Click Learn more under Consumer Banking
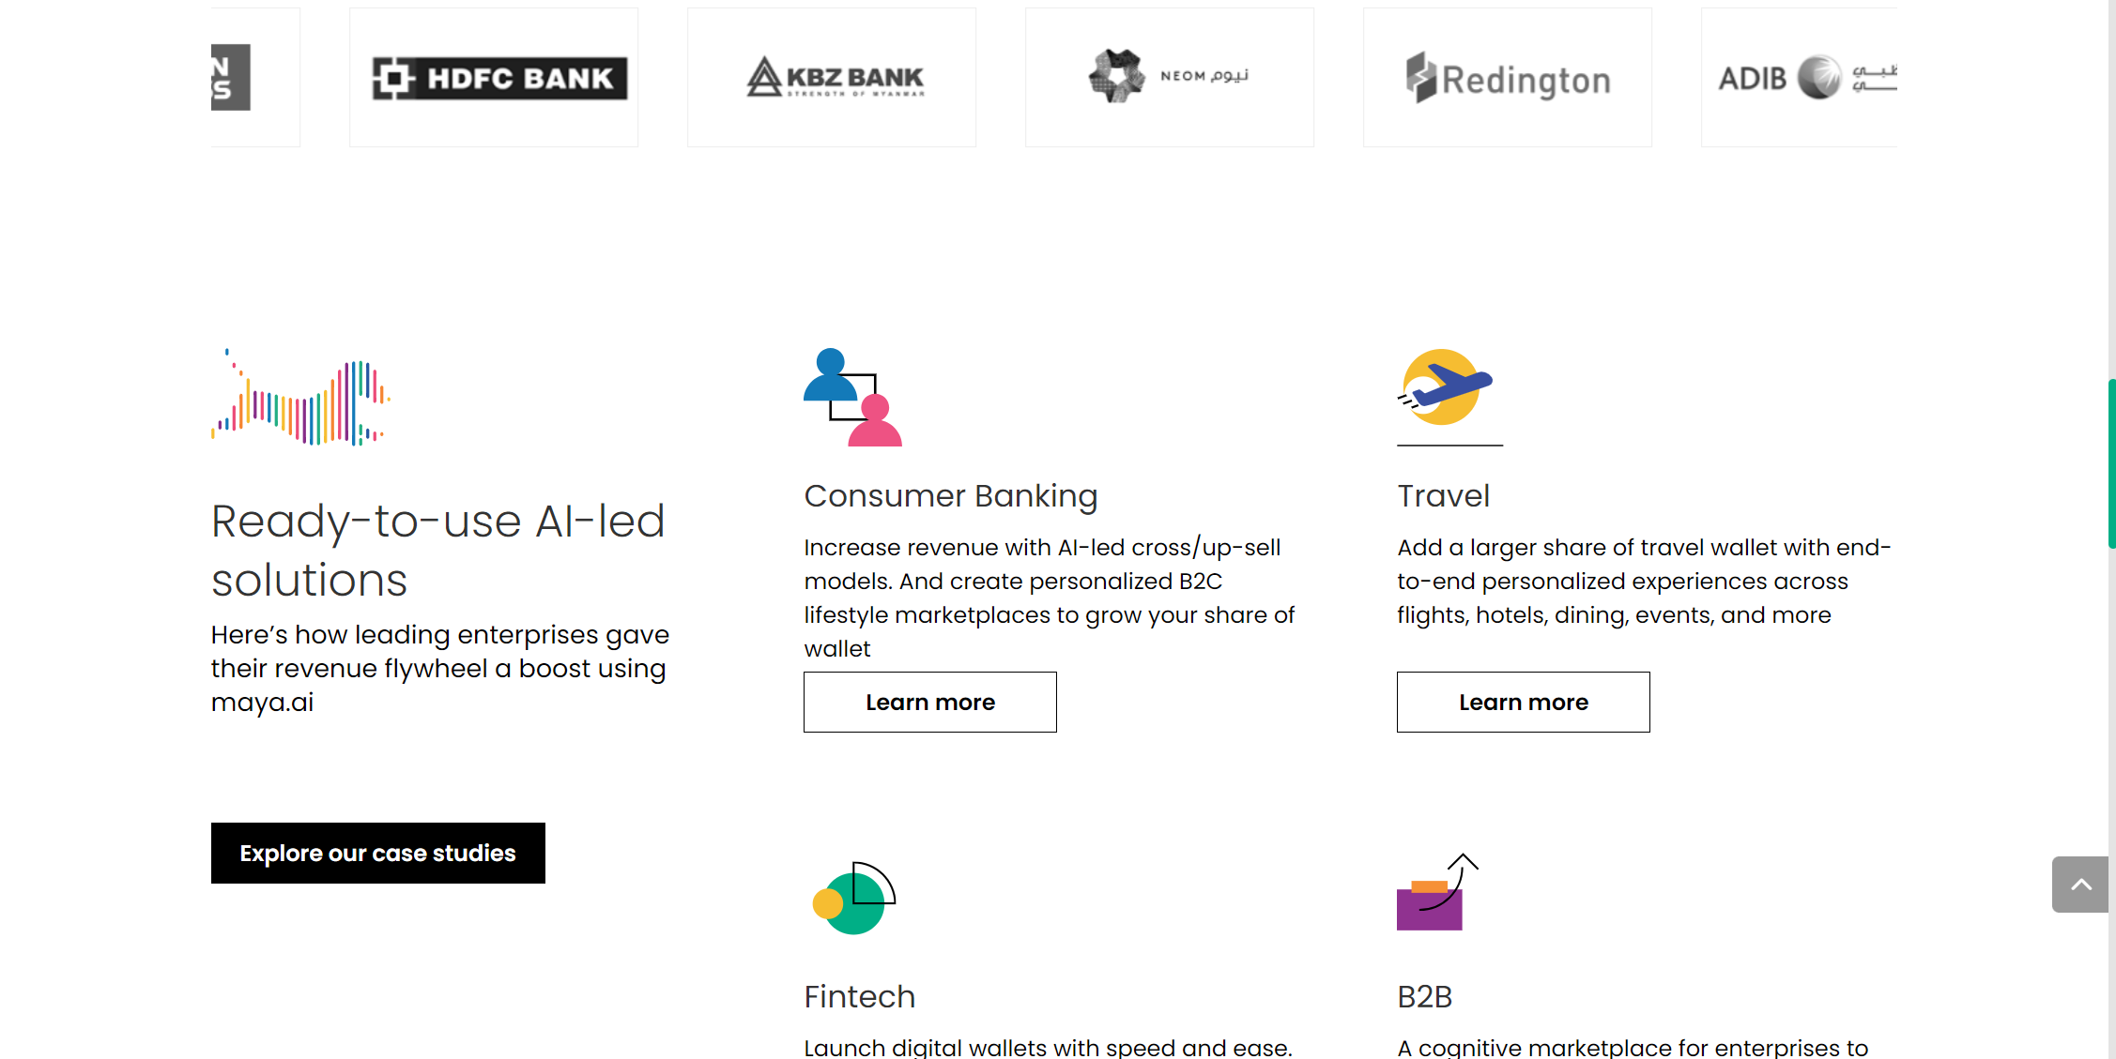The image size is (2116, 1059). click(930, 702)
